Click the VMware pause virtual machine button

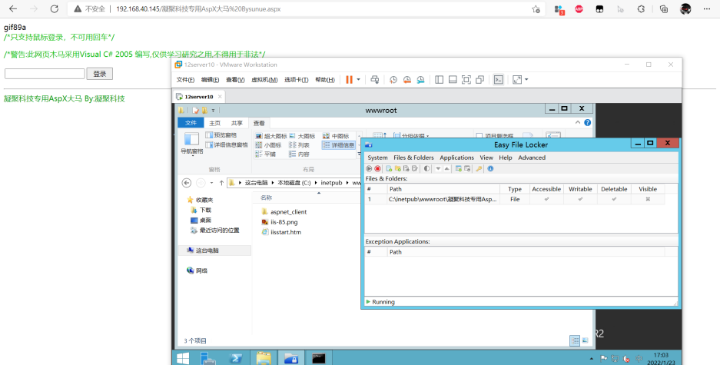(x=349, y=79)
